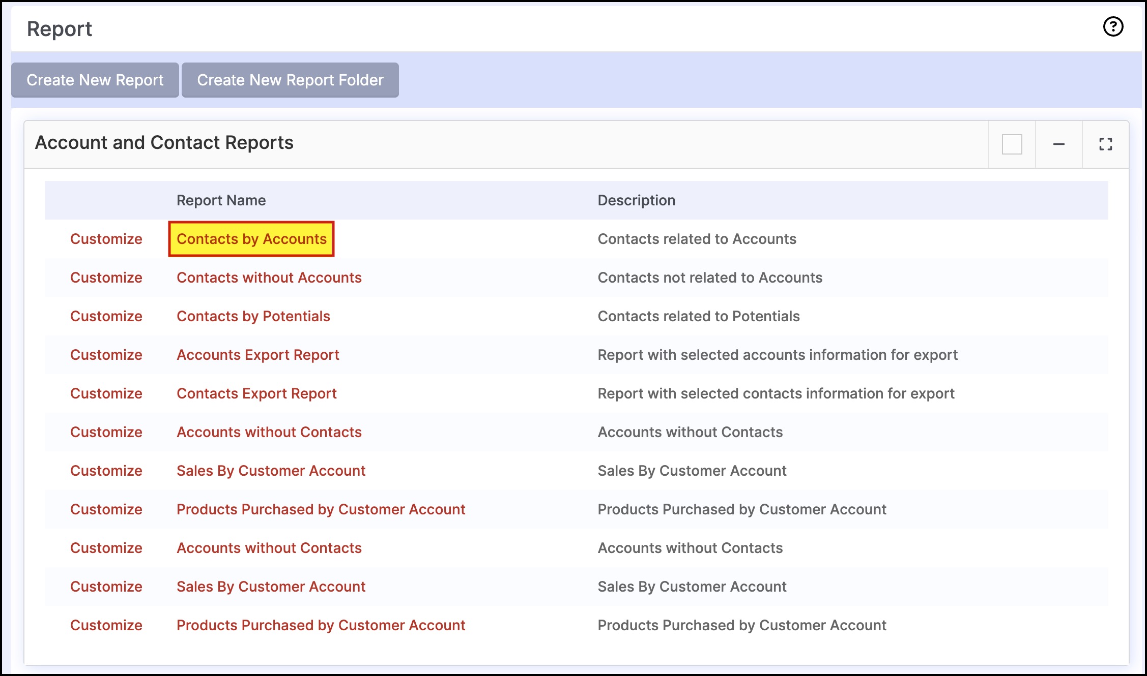The width and height of the screenshot is (1147, 676).
Task: Select the description 'Contacts related to Accounts'
Action: [x=697, y=239]
